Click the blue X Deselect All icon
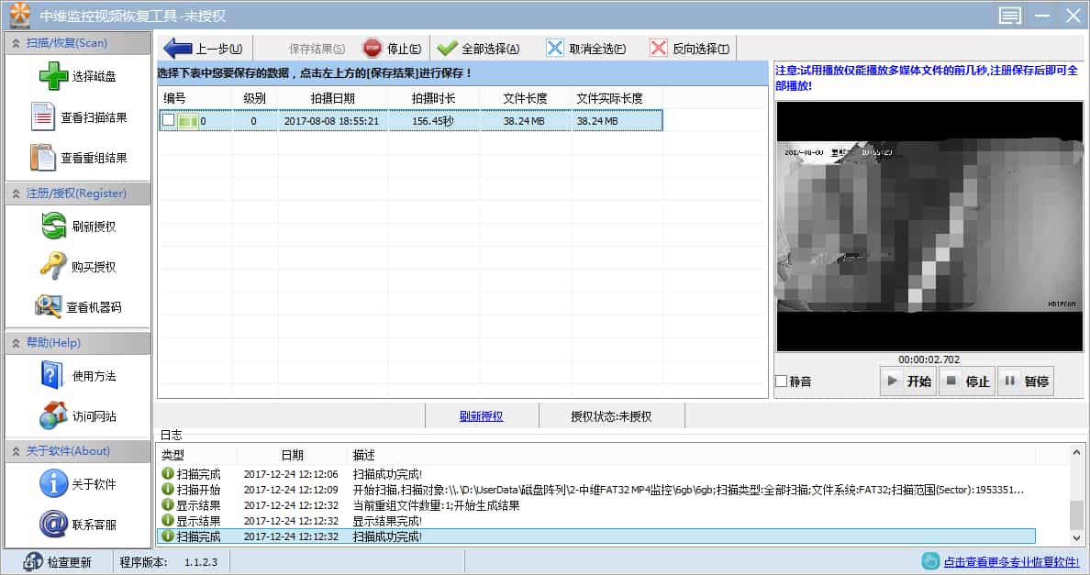The width and height of the screenshot is (1090, 575). (555, 48)
